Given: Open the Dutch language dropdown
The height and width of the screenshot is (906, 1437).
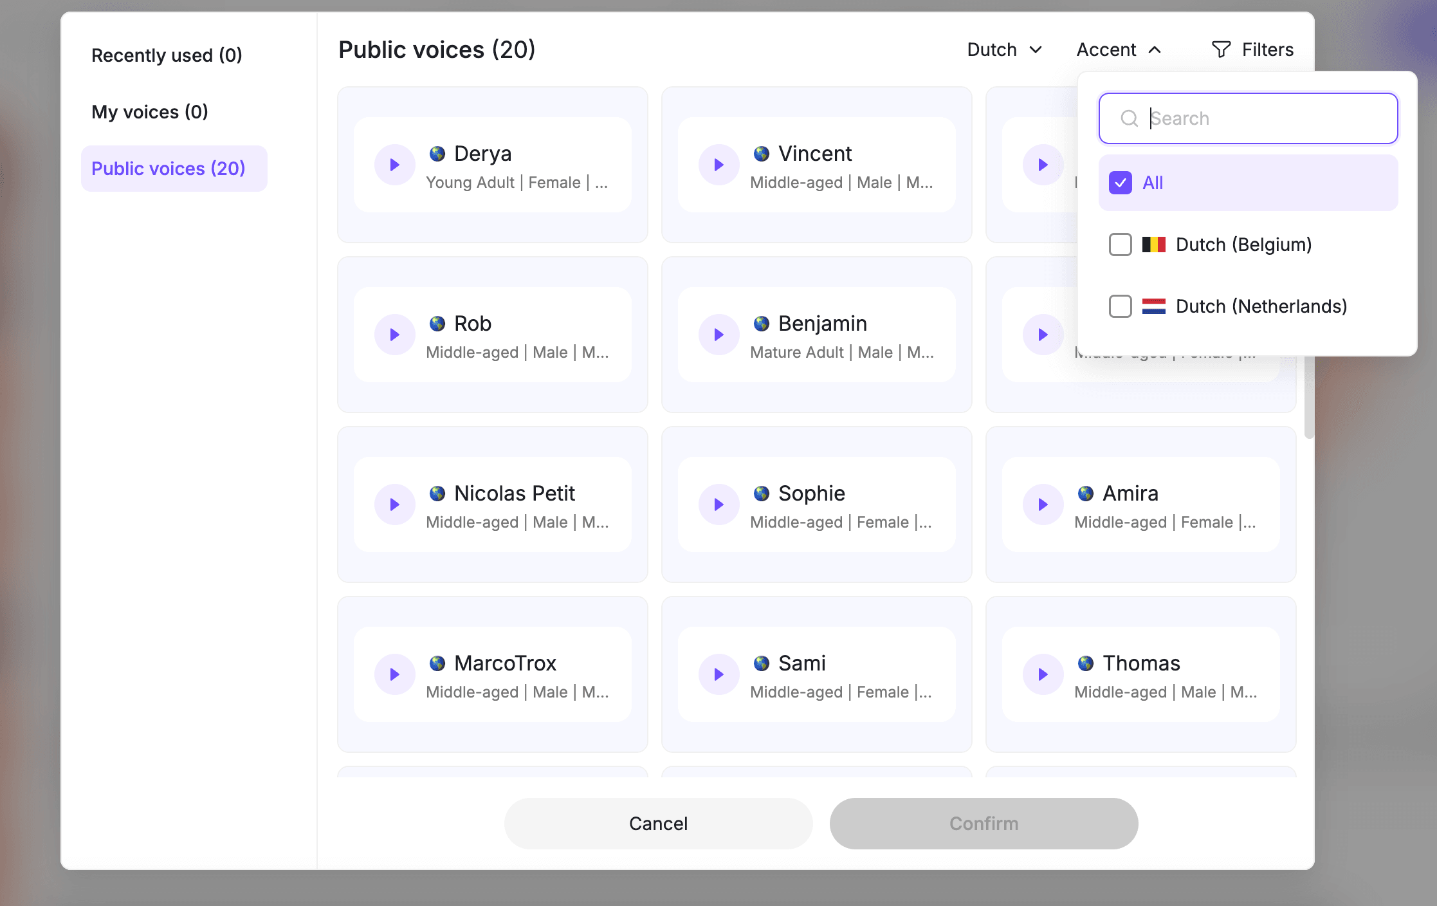Looking at the screenshot, I should point(1003,50).
